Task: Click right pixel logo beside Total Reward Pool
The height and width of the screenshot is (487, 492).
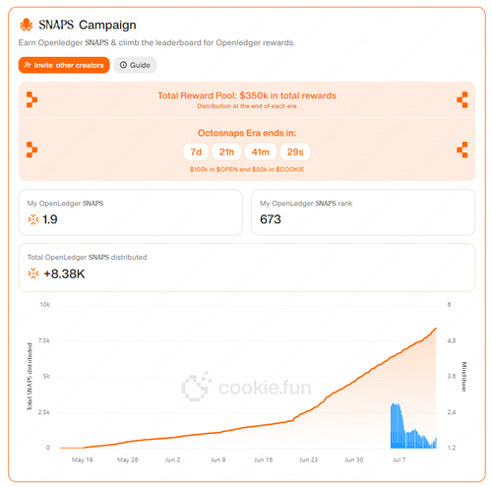Action: tap(462, 99)
